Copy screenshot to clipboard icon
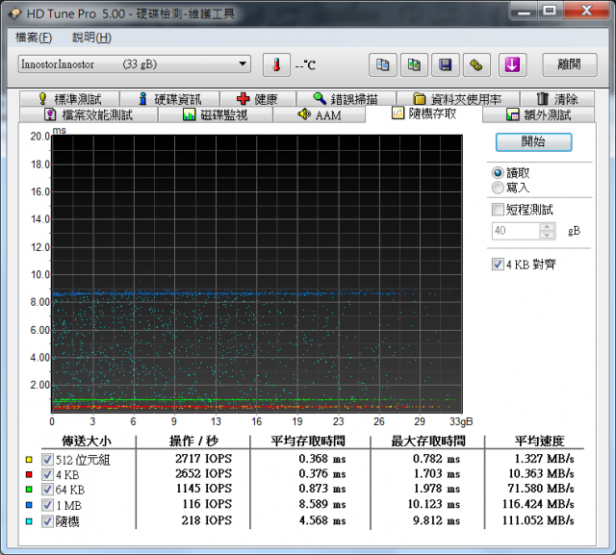The width and height of the screenshot is (616, 555). coord(414,64)
